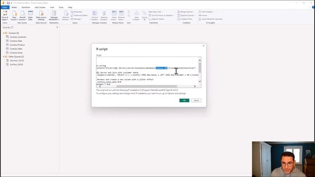Open the Merge Queries dropdown

186,12
